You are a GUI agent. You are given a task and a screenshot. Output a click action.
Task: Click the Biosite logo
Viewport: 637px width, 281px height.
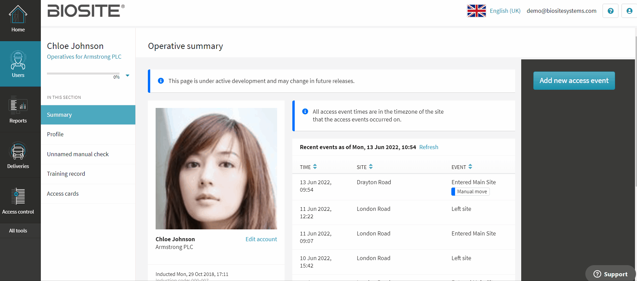click(86, 11)
